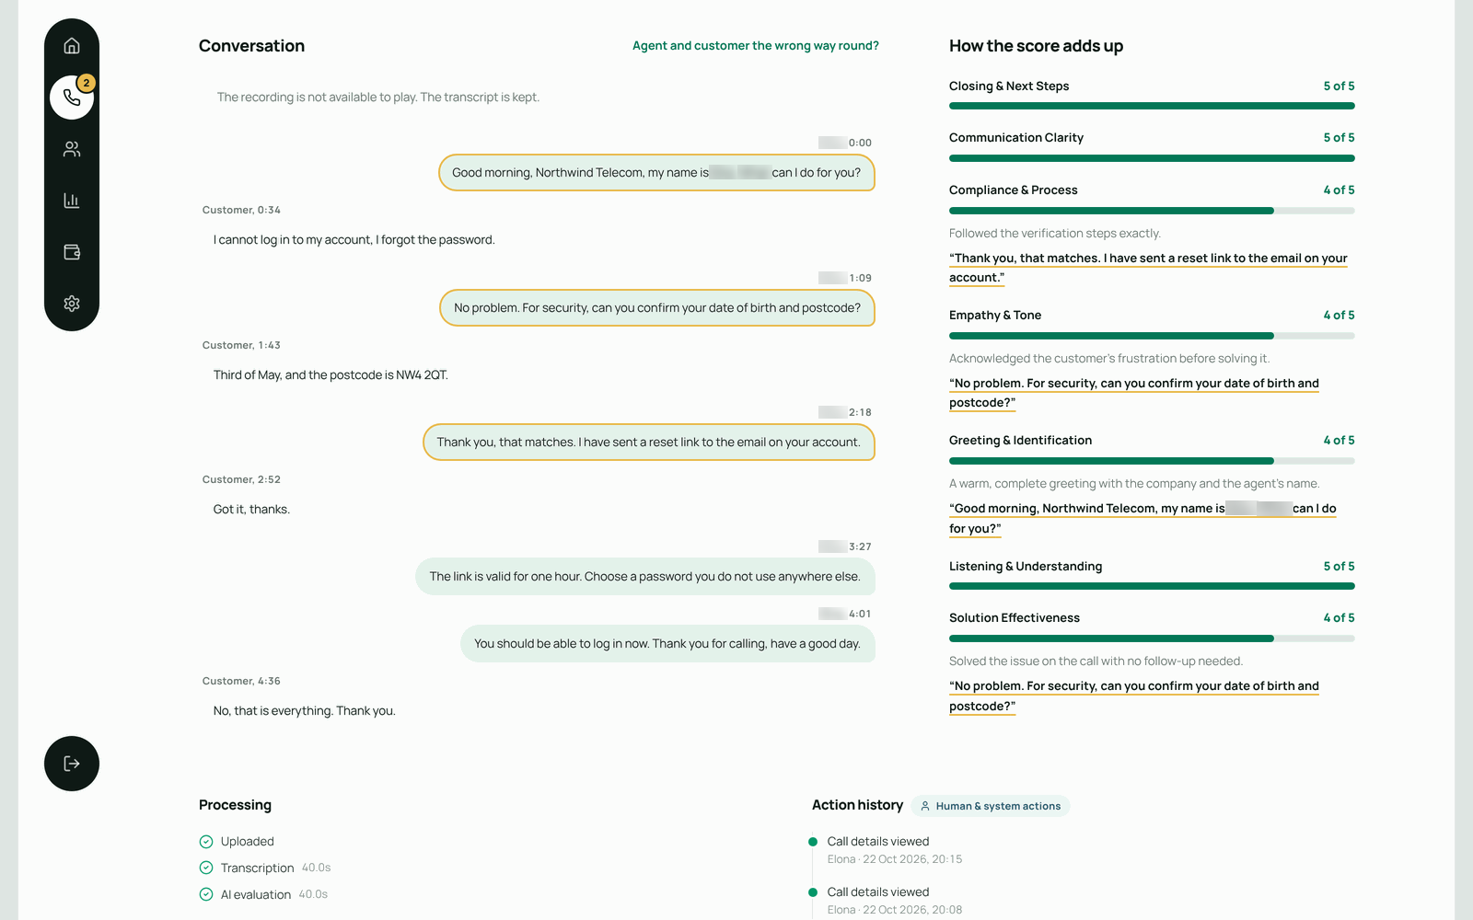Click the Solution Effectiveness category label
The image size is (1473, 920).
click(x=1015, y=618)
